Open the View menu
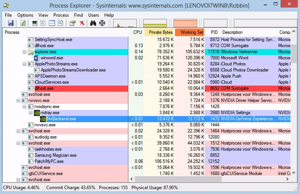 [x=43, y=15]
